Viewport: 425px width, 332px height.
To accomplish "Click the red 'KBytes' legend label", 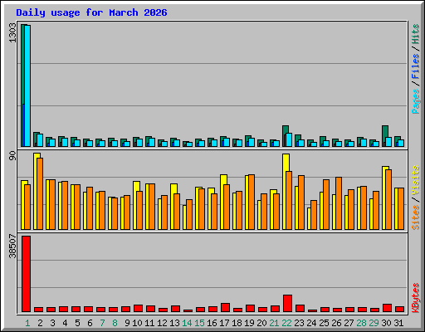I will pos(416,298).
